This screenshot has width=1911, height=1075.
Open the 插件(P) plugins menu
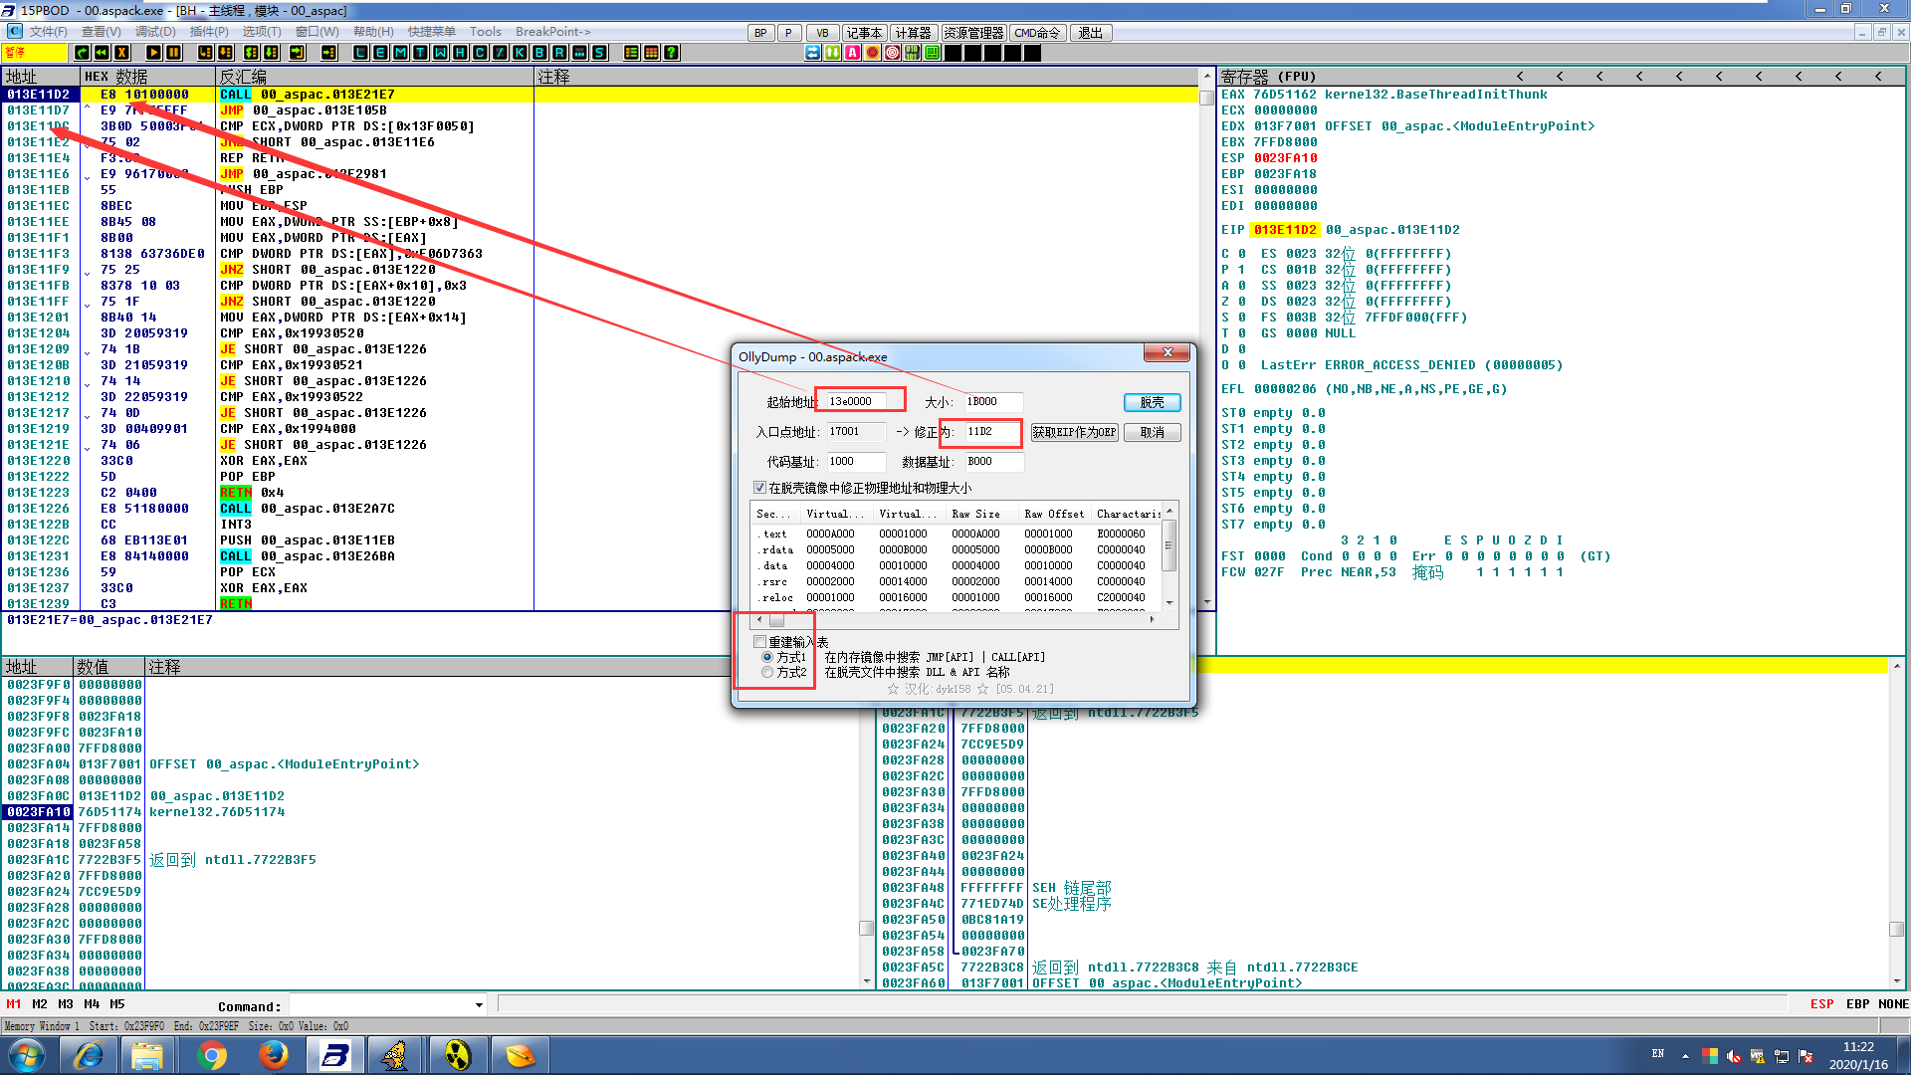(x=209, y=32)
